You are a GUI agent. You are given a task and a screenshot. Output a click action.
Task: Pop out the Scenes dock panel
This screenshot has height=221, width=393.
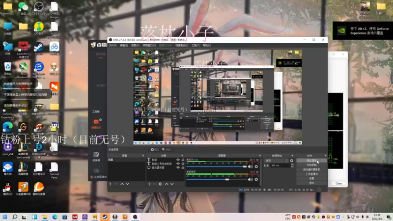143,156
